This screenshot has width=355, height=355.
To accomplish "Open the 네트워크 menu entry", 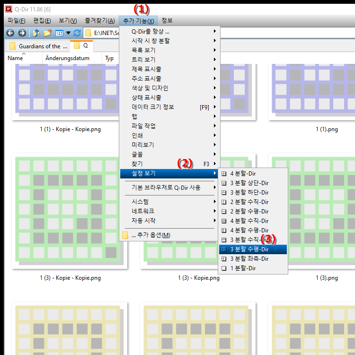I will coord(169,211).
